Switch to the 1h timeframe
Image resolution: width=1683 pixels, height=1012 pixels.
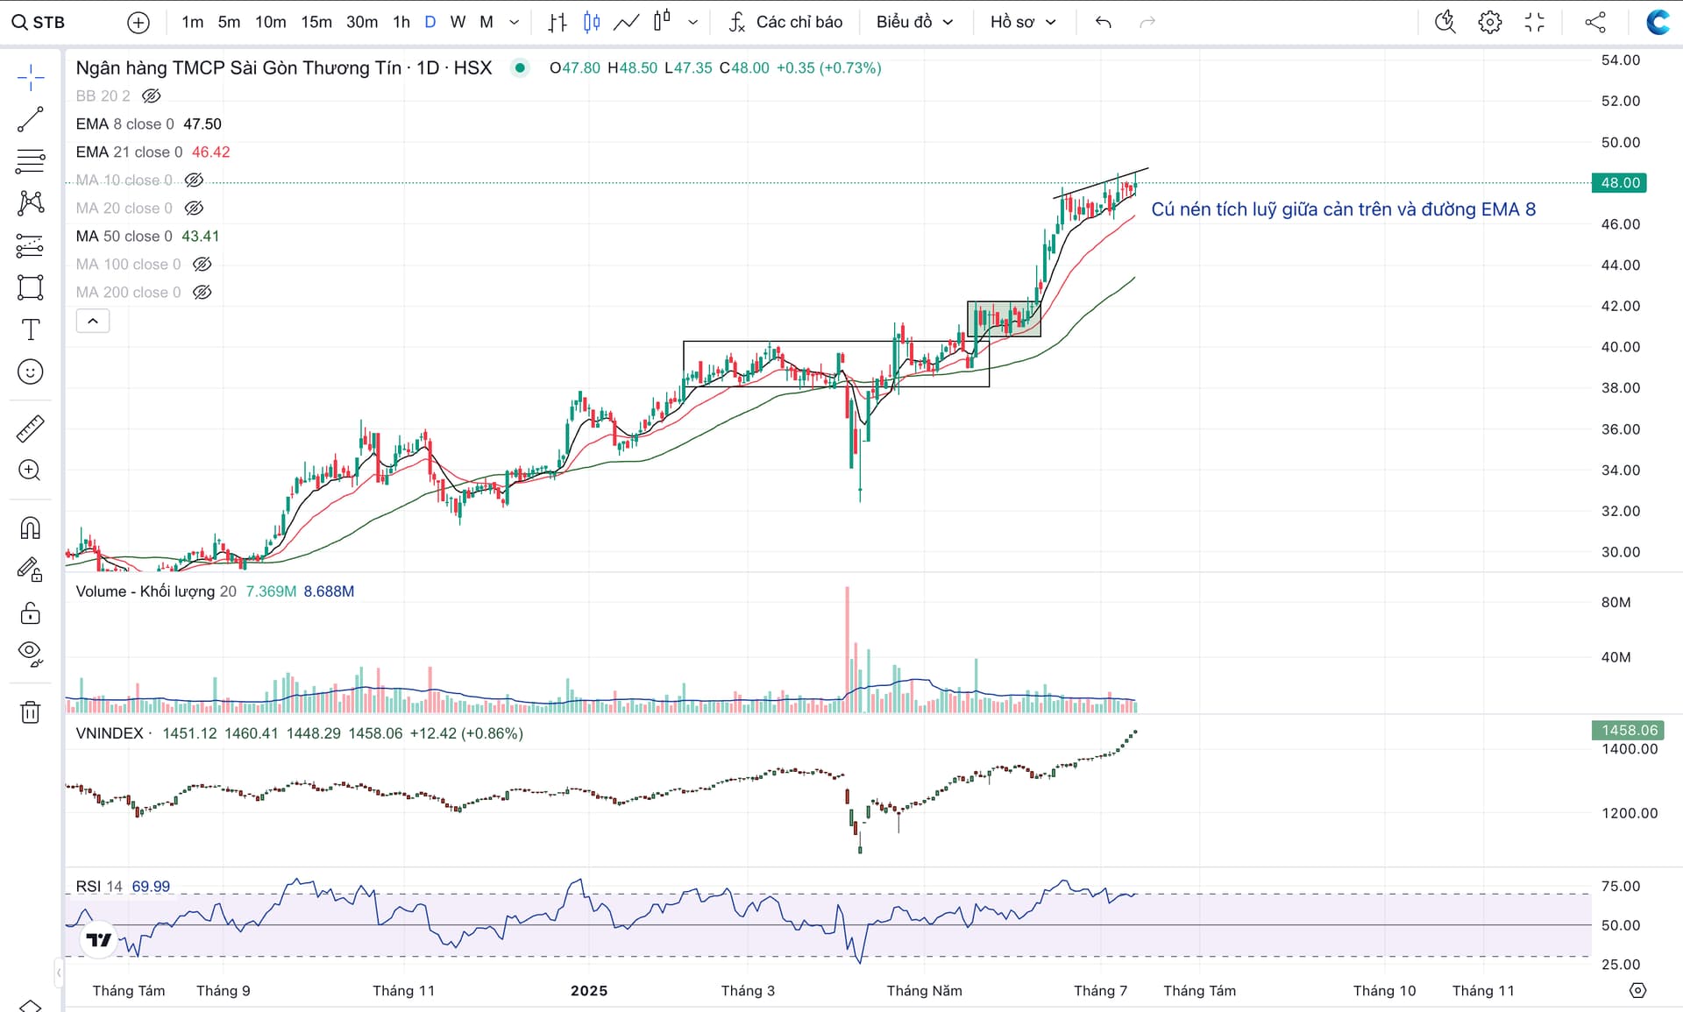click(x=401, y=22)
